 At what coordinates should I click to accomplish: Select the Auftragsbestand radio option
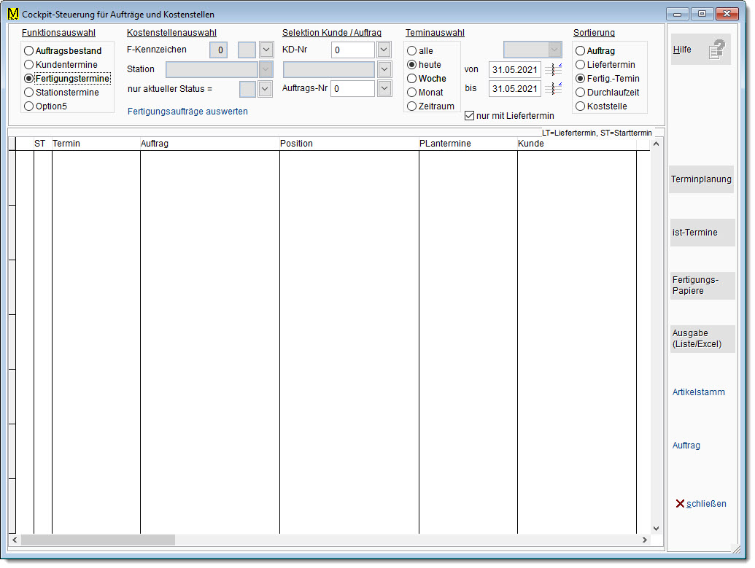(x=29, y=51)
